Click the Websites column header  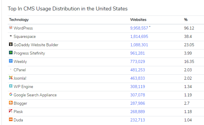coord(138,20)
